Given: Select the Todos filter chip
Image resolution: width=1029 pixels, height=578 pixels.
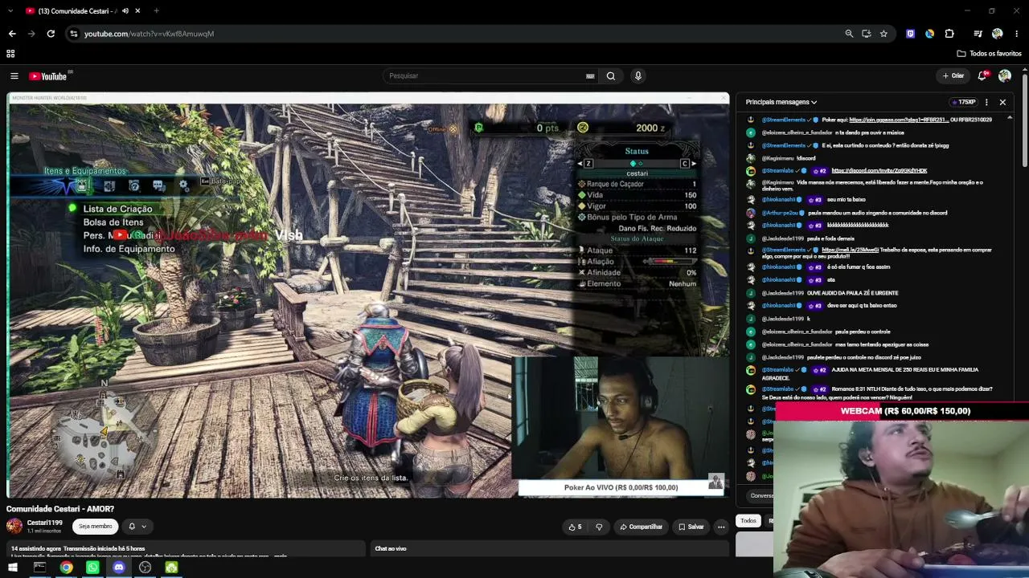Looking at the screenshot, I should click(x=748, y=521).
